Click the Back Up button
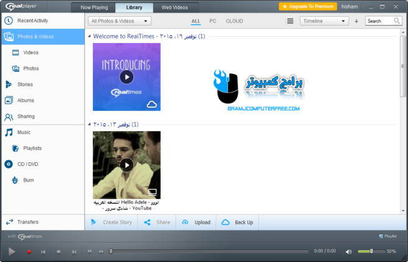The image size is (408, 262). (x=237, y=222)
